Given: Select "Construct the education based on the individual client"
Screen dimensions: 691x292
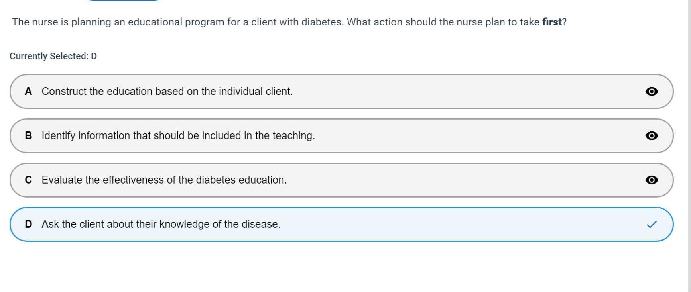Looking at the screenshot, I should (167, 92).
